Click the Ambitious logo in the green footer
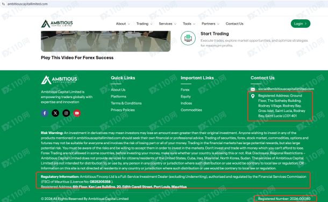This screenshot has width=328, height=202. click(59, 80)
